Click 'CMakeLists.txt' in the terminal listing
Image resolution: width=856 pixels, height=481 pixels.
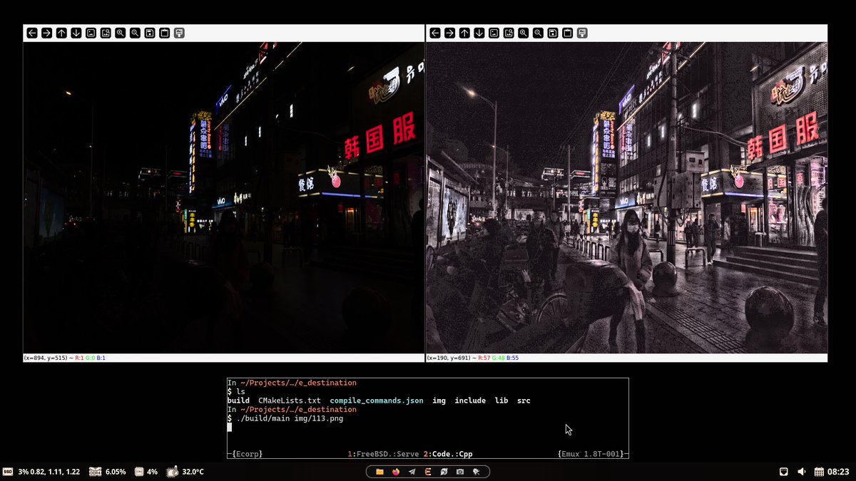[x=290, y=400]
